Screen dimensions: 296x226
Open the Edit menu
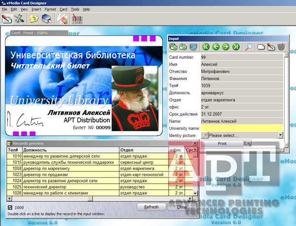pos(14,9)
